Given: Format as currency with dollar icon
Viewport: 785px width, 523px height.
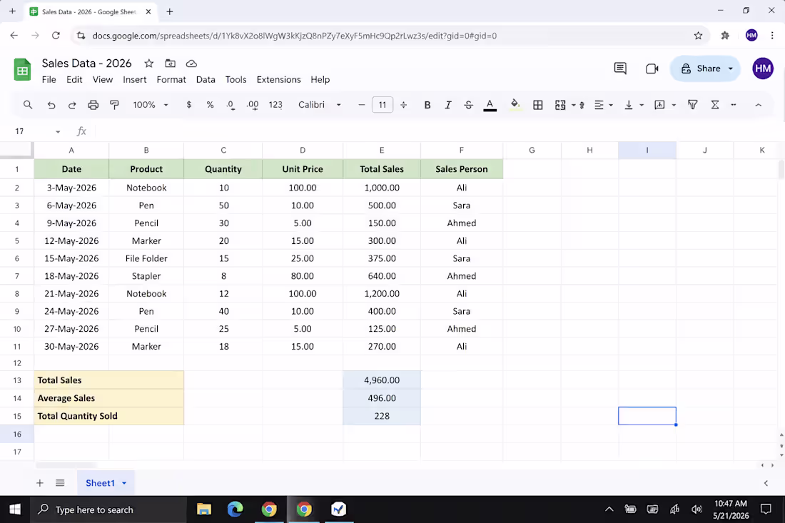Looking at the screenshot, I should tap(188, 105).
